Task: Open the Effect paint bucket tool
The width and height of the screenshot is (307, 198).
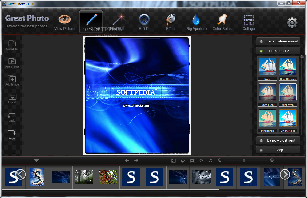Action: click(x=171, y=23)
